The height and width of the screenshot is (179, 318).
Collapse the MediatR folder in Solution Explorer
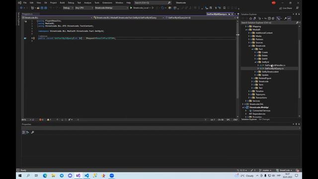[246, 30]
